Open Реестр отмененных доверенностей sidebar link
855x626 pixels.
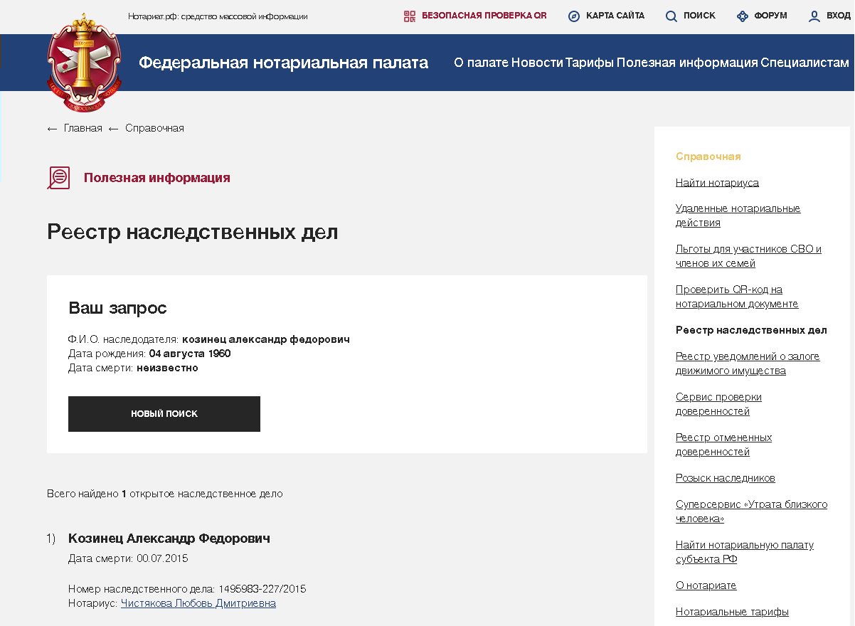[x=723, y=445]
